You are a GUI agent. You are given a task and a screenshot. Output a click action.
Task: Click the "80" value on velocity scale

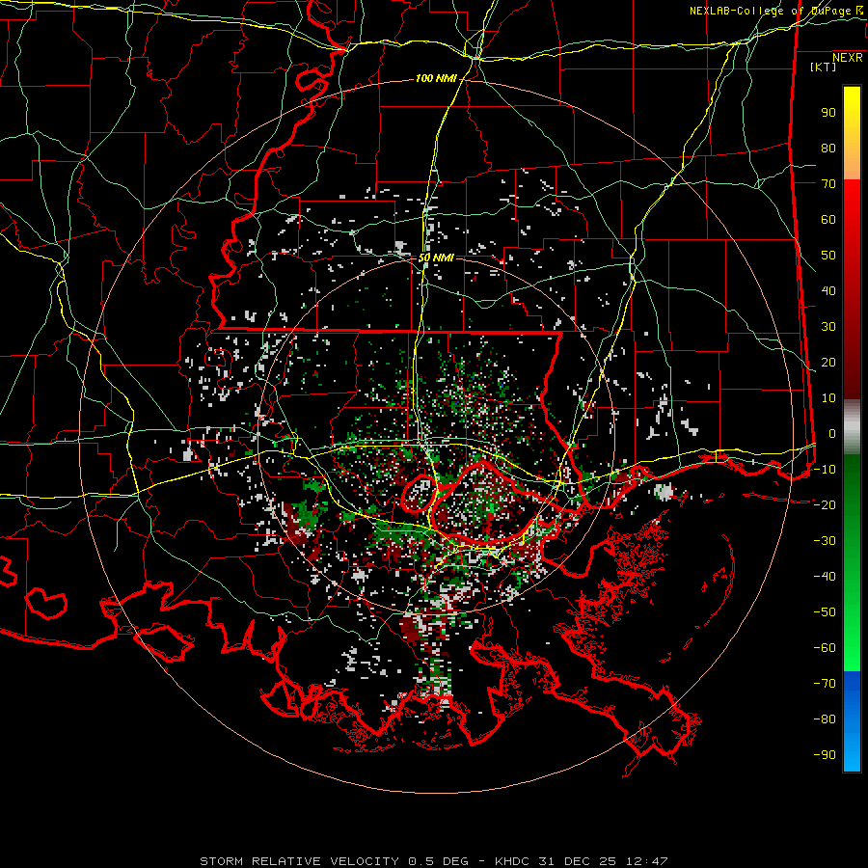(x=828, y=149)
